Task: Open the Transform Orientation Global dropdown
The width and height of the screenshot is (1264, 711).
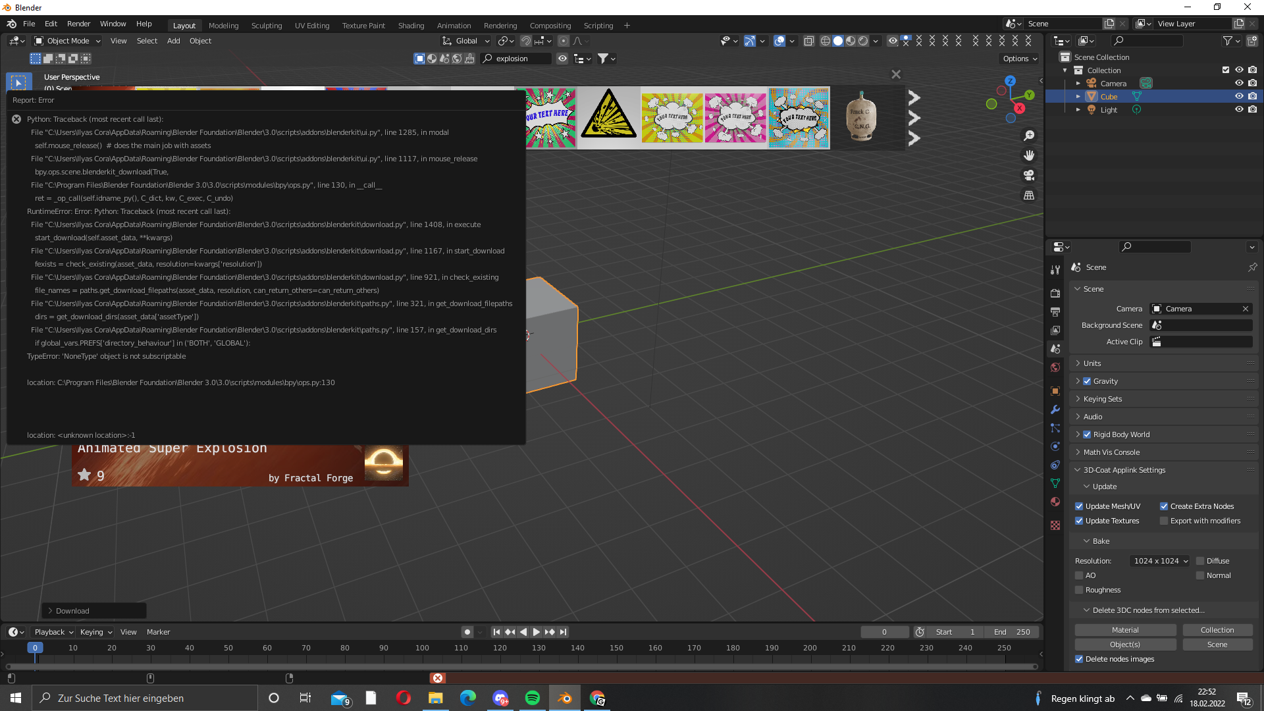Action: [x=465, y=41]
